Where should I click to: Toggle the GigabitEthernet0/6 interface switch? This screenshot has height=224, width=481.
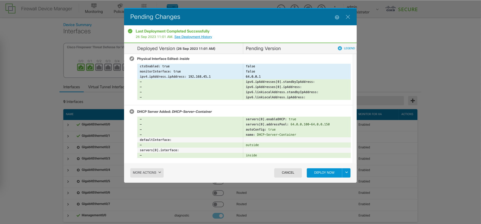pyautogui.click(x=218, y=193)
